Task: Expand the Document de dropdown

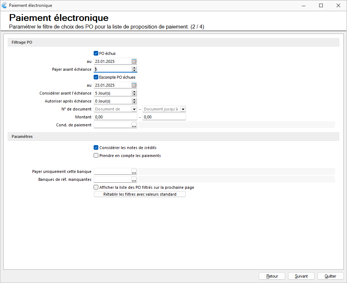Action: click(x=134, y=109)
